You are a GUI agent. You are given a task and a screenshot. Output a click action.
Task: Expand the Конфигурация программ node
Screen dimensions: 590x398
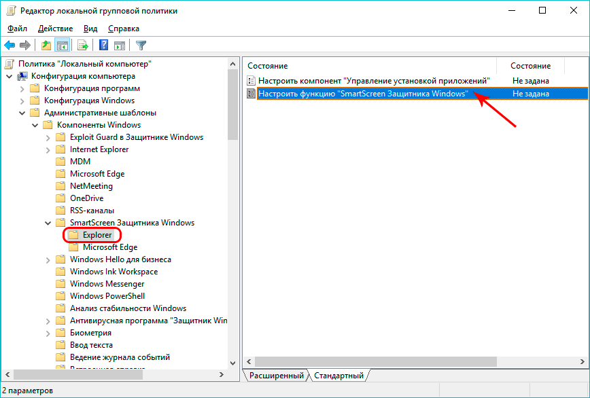pos(22,89)
